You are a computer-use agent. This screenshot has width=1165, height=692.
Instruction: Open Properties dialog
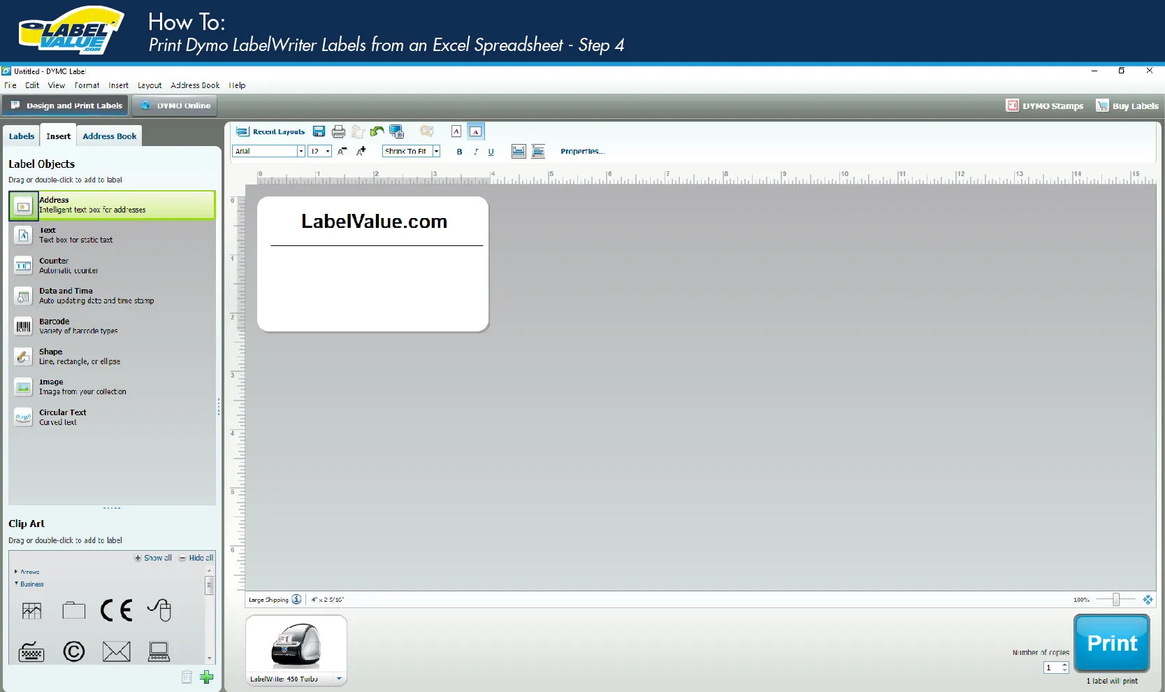(x=582, y=151)
